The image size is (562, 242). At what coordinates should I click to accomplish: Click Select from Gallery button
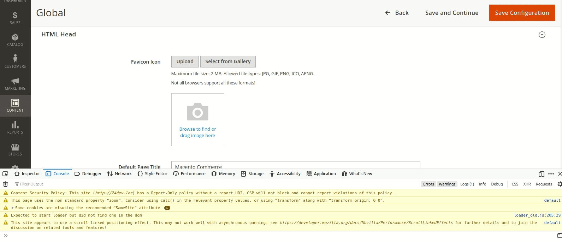coord(228,61)
